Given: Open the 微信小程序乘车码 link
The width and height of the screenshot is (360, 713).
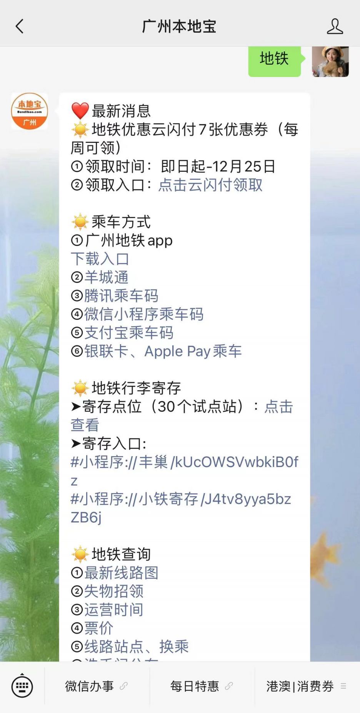Looking at the screenshot, I should coord(144,314).
